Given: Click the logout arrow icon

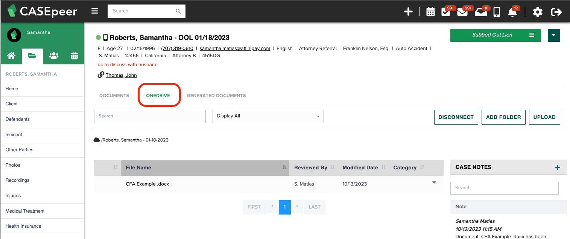Looking at the screenshot, I should (556, 12).
